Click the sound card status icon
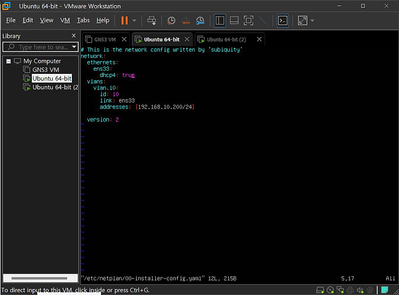 360,290
